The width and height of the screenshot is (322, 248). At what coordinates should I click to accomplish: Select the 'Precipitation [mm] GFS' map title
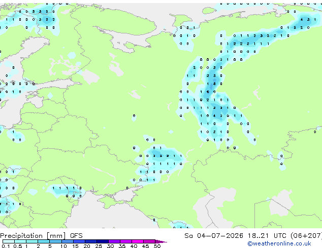pos(41,236)
